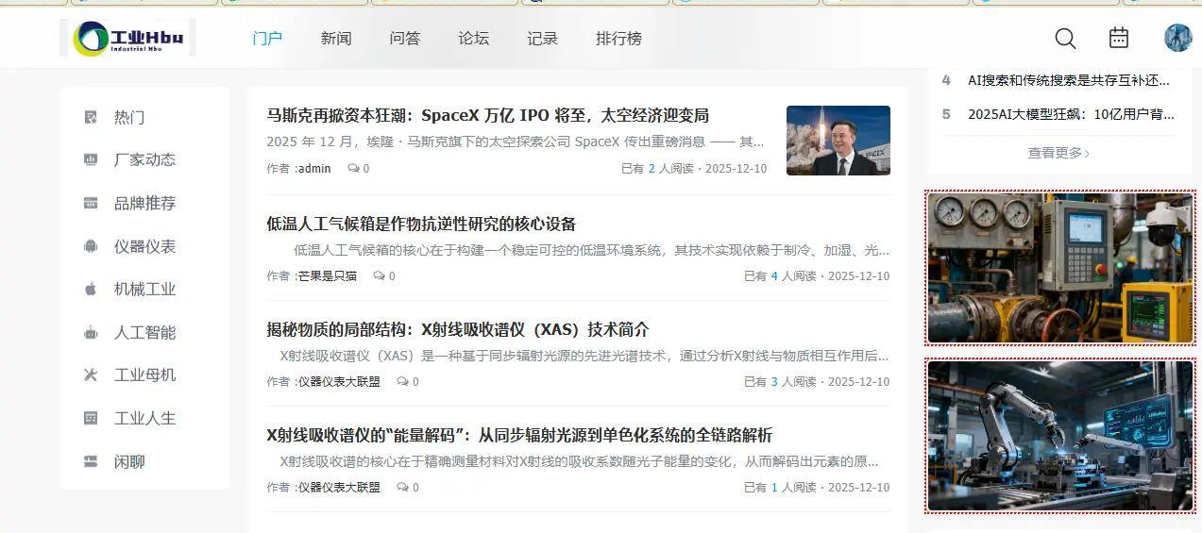Click the 机械工业 apple icon in sidebar
The height and width of the screenshot is (533, 1202).
pyautogui.click(x=91, y=289)
